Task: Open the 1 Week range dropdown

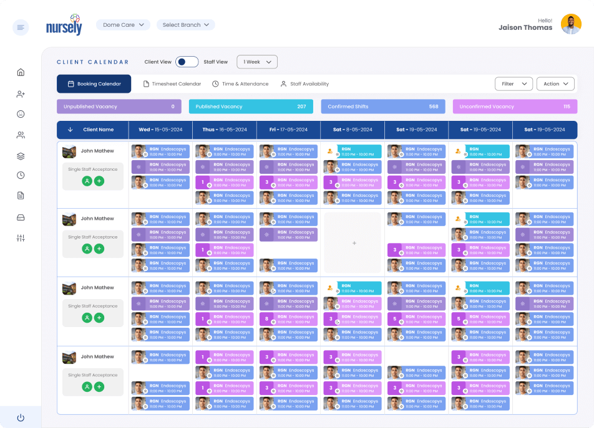Action: click(257, 62)
